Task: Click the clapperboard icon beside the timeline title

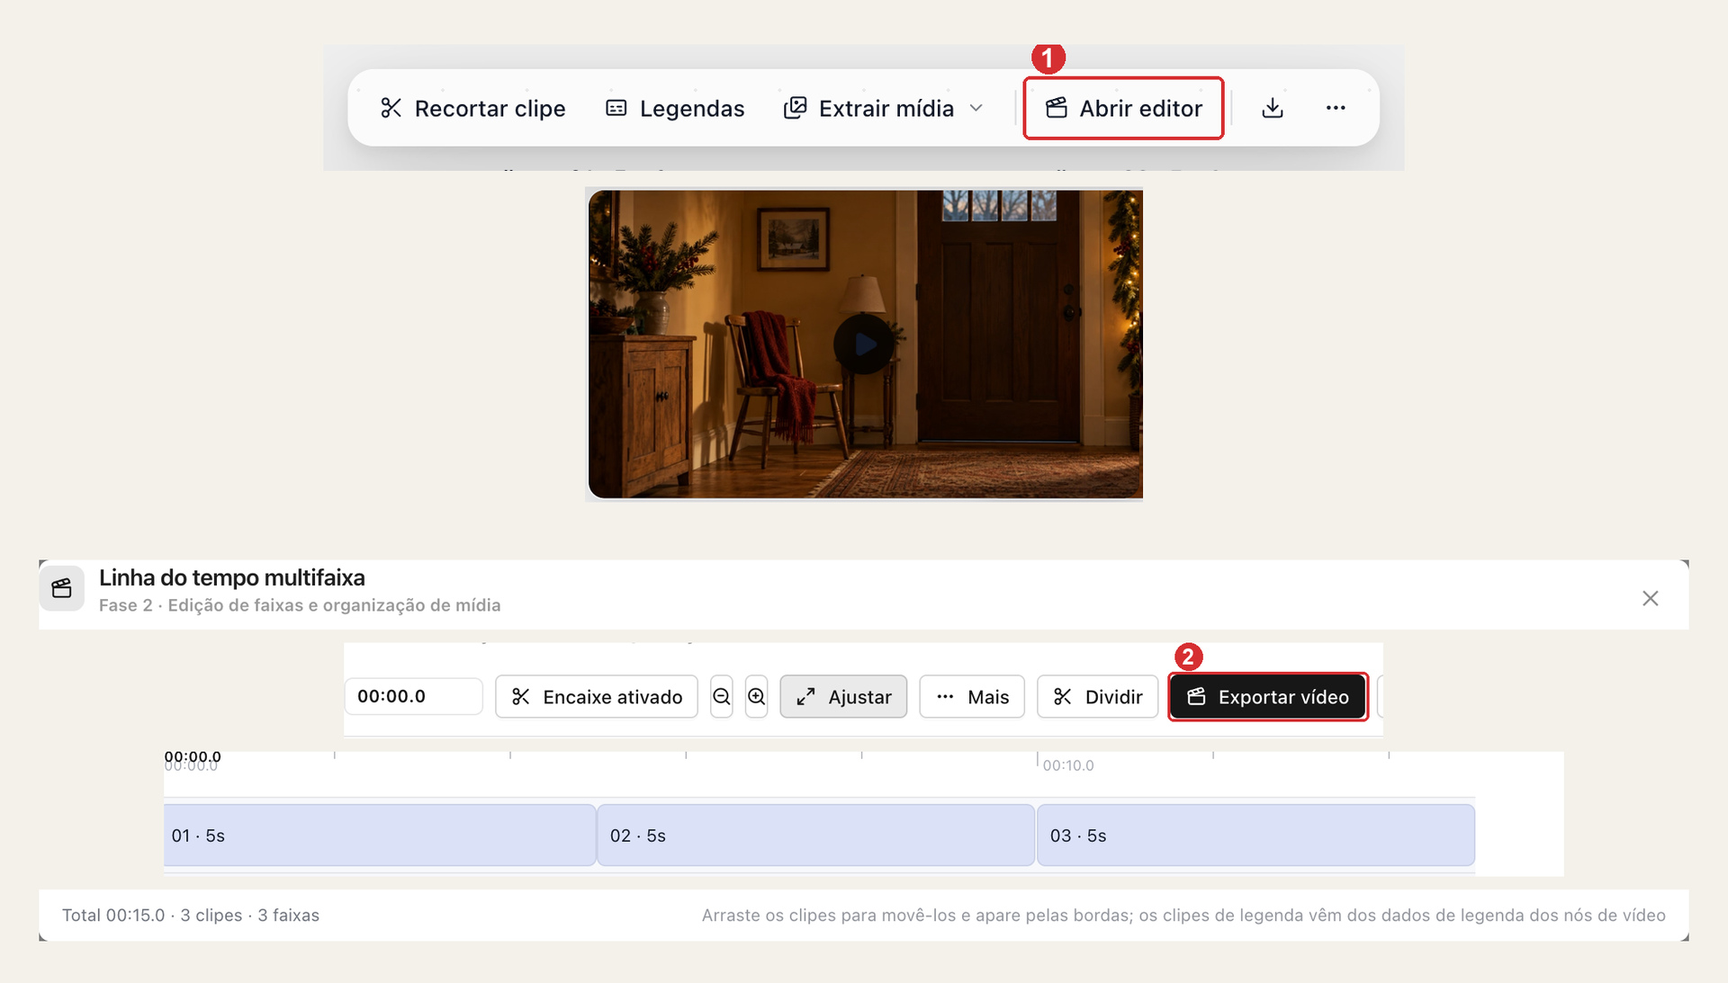Action: click(x=62, y=588)
